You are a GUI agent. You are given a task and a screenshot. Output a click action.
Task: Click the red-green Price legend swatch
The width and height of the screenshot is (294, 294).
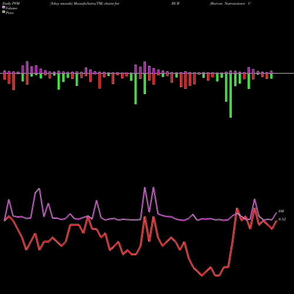pos(4,12)
